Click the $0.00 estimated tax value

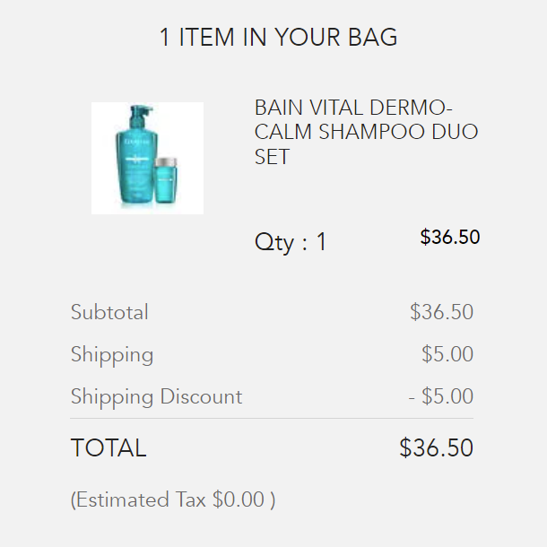(239, 499)
